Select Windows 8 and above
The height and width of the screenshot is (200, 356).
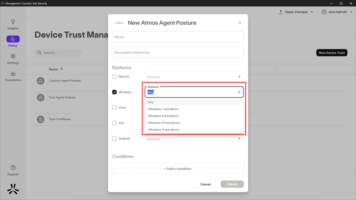(x=194, y=116)
